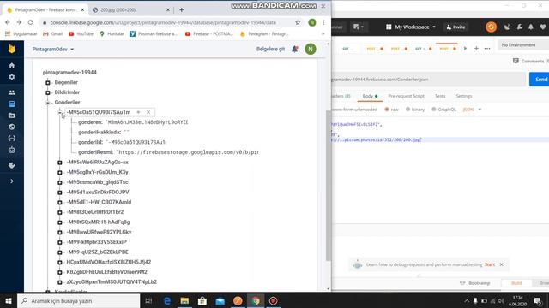Viewport: 549px width, 308px height.
Task: Collapse -M95cOa51QU93i7SAu1m node
Action: (60, 112)
